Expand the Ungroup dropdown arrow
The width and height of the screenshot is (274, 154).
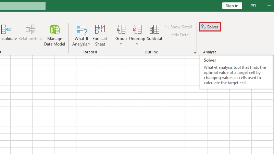click(x=137, y=44)
